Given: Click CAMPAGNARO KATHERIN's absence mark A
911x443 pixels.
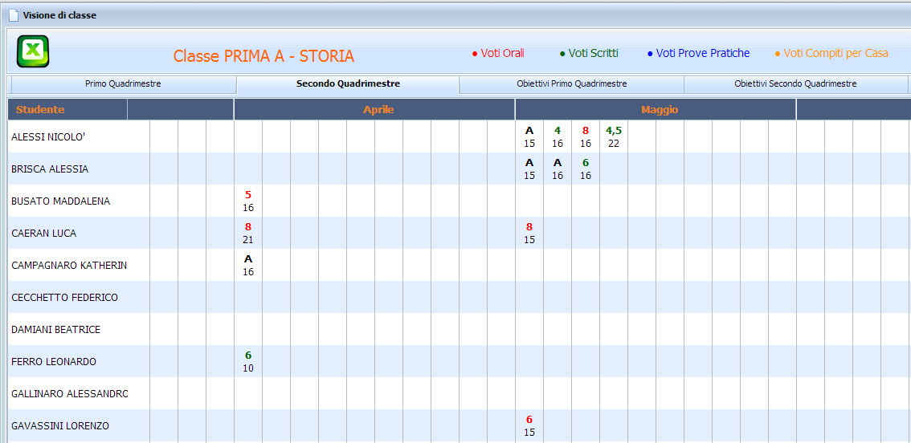Looking at the screenshot, I should point(248,259).
